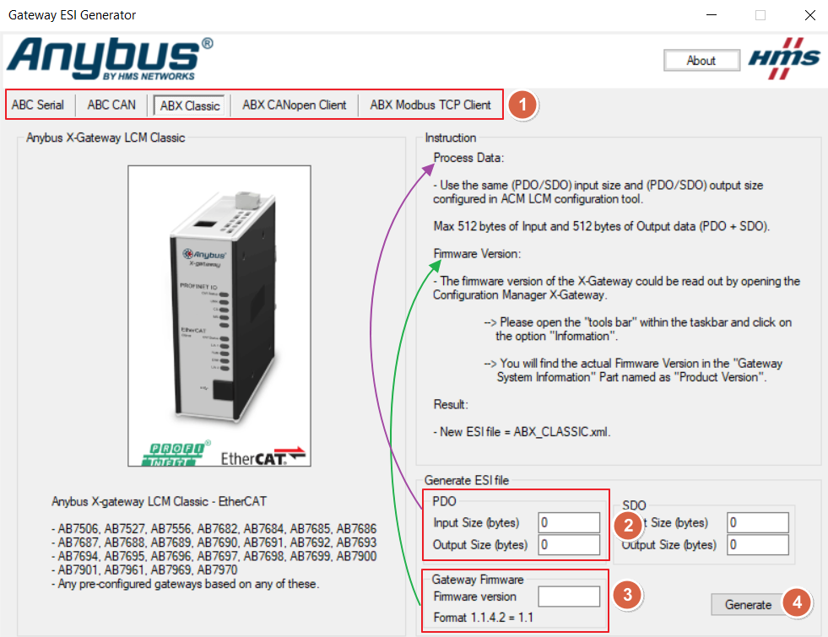This screenshot has height=637, width=828.
Task: Click the AB7506 product list line
Action: 214,529
